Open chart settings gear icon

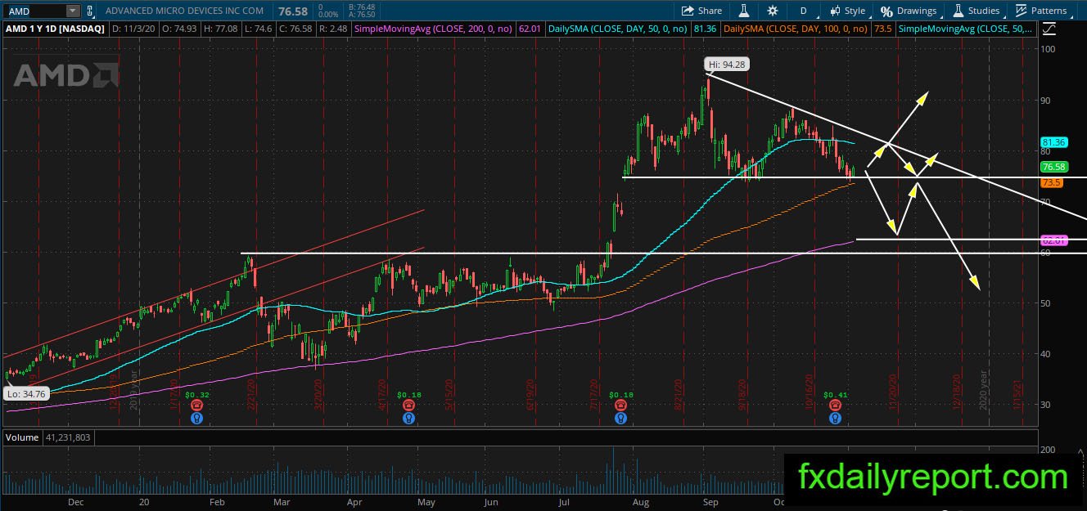[x=773, y=11]
